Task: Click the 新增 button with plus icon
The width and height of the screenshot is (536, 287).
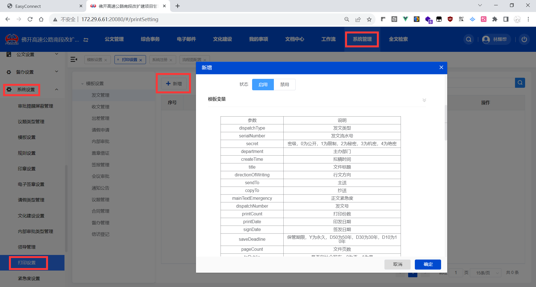Action: 174,84
